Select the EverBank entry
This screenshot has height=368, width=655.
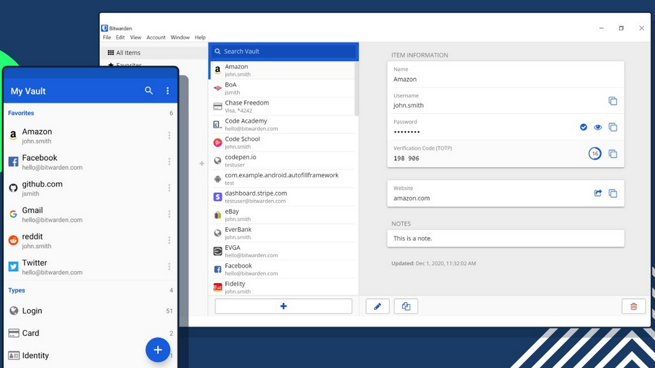click(282, 233)
